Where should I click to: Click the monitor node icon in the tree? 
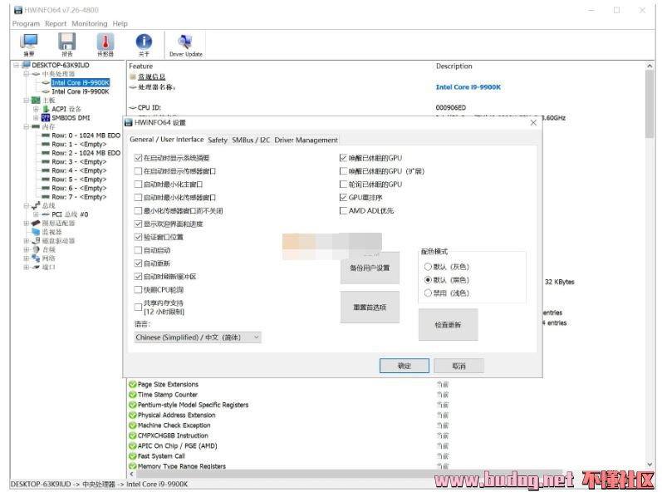36,232
